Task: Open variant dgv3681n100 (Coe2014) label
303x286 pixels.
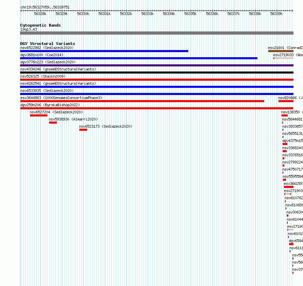Action: click(x=42, y=55)
